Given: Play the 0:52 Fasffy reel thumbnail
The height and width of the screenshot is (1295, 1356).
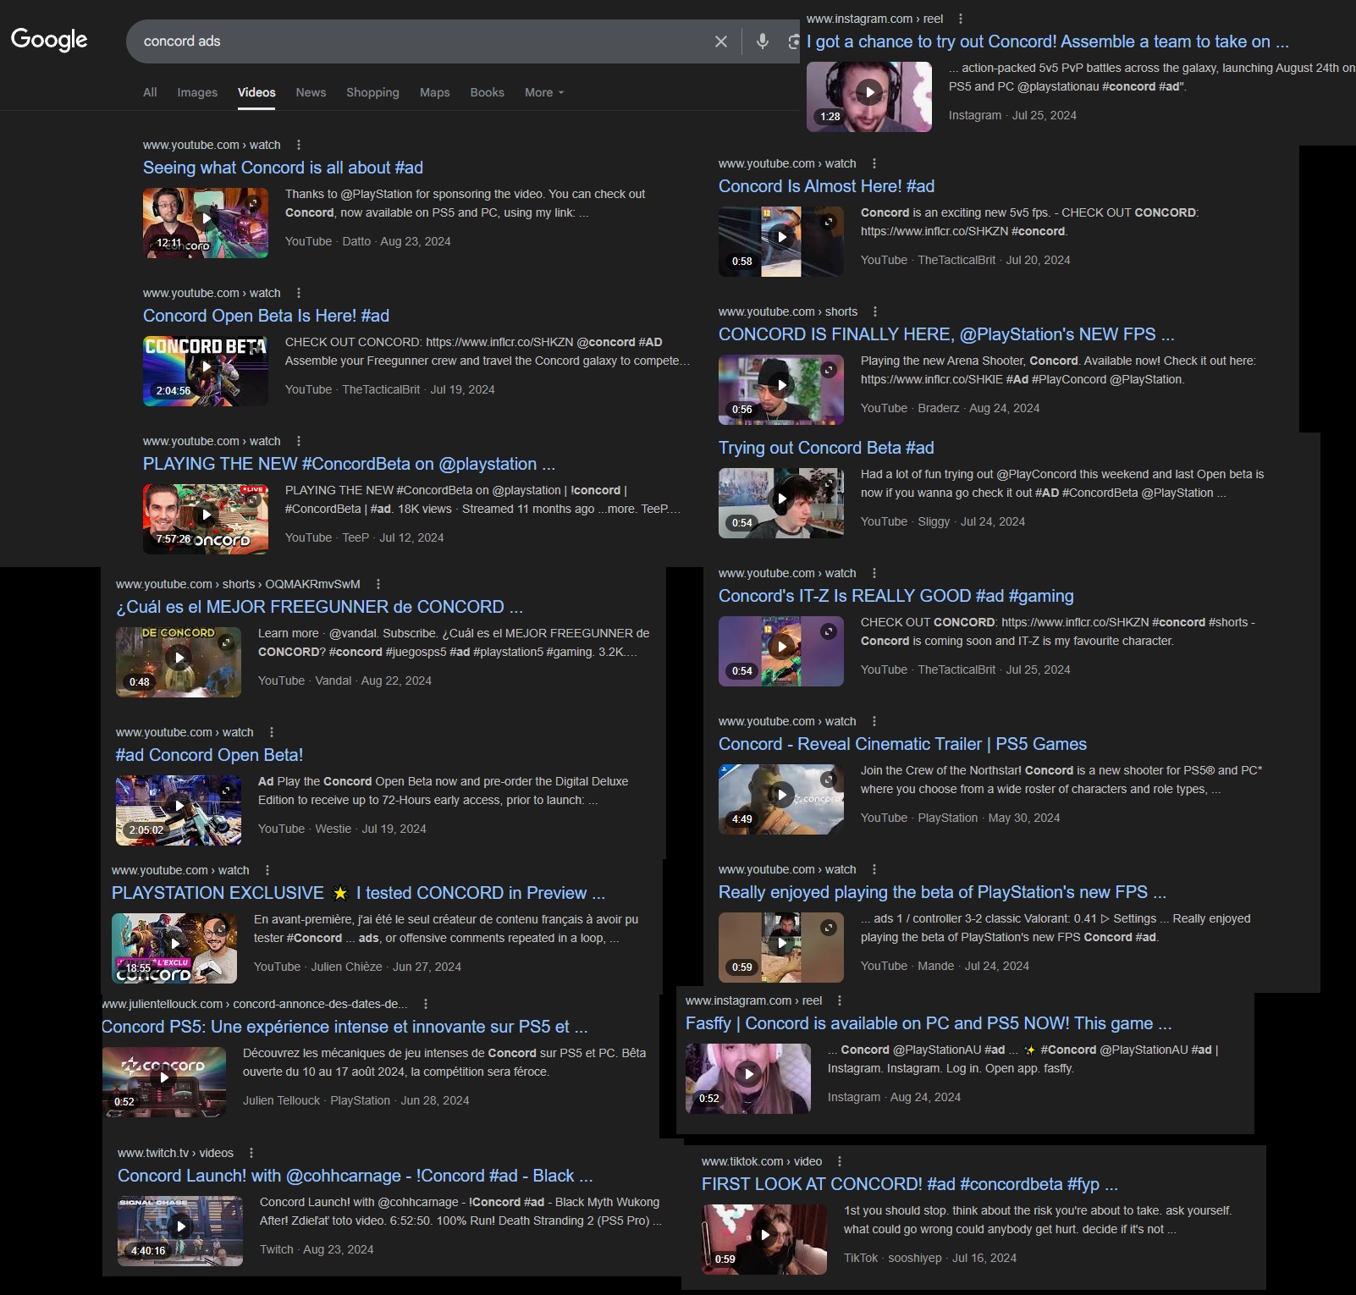Looking at the screenshot, I should click(x=748, y=1078).
